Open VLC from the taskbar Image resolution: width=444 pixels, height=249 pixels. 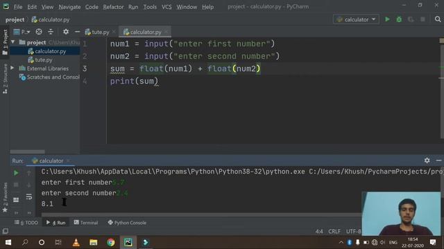(x=76, y=242)
